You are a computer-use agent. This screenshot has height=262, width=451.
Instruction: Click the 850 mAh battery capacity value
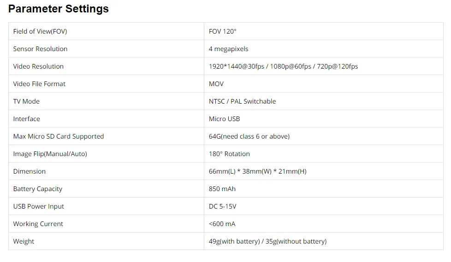click(222, 189)
